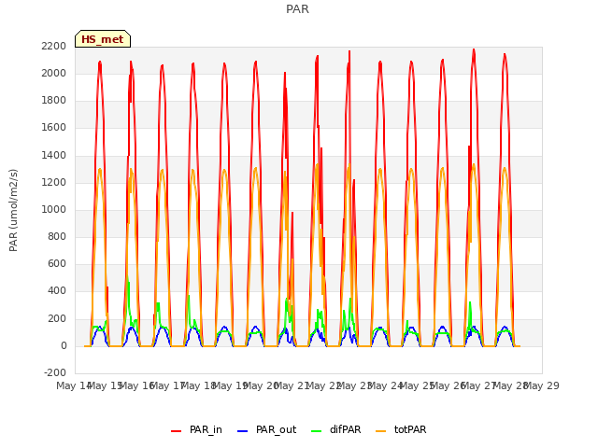Image resolution: width=598 pixels, height=448 pixels.
Task: Select the totPAR legend label
Action: pos(410,429)
